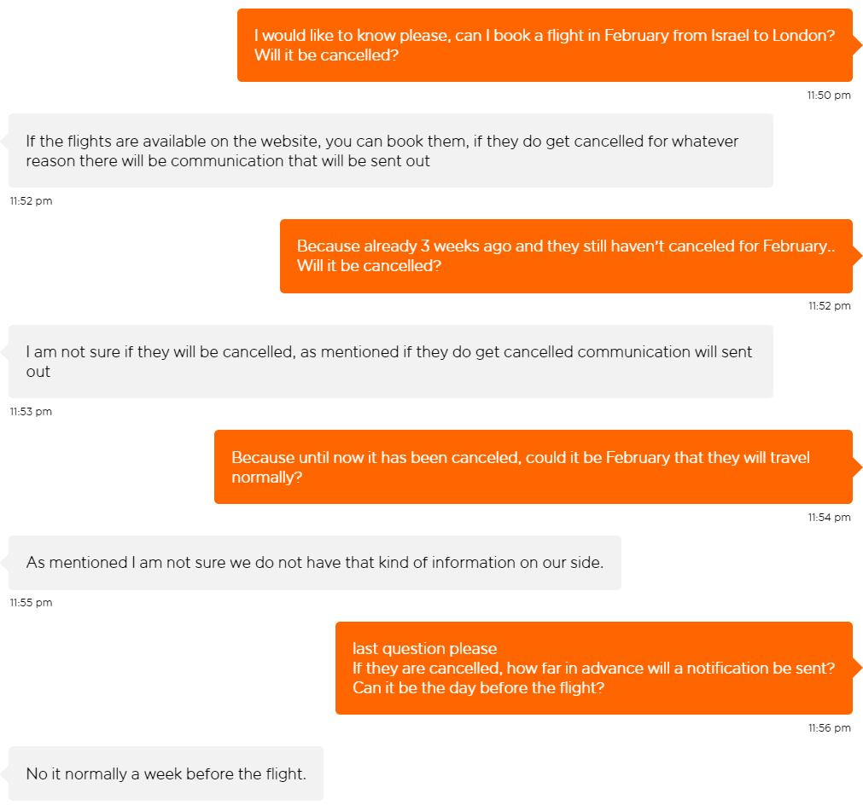This screenshot has height=805, width=863.
Task: Click the 11:54 pm timestamp
Action: [829, 518]
